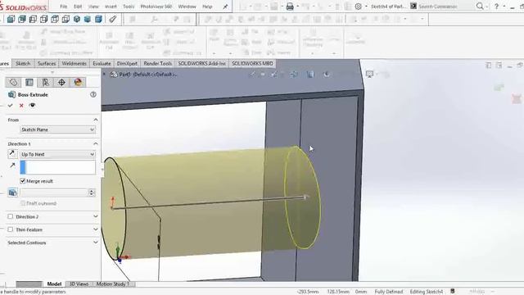Switch to the Weldments tab
The height and width of the screenshot is (295, 524).
74,63
